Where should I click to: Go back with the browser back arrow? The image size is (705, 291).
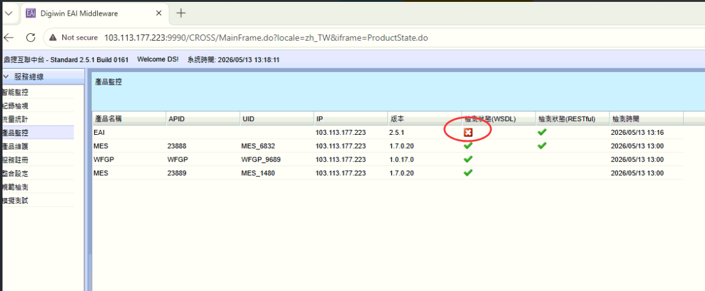(x=9, y=38)
